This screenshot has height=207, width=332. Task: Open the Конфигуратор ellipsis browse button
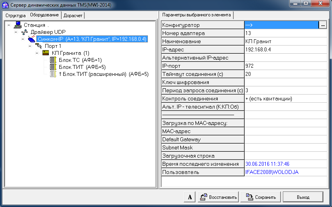[x=322, y=25]
